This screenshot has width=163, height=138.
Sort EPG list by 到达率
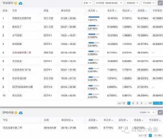pyautogui.click(x=123, y=120)
